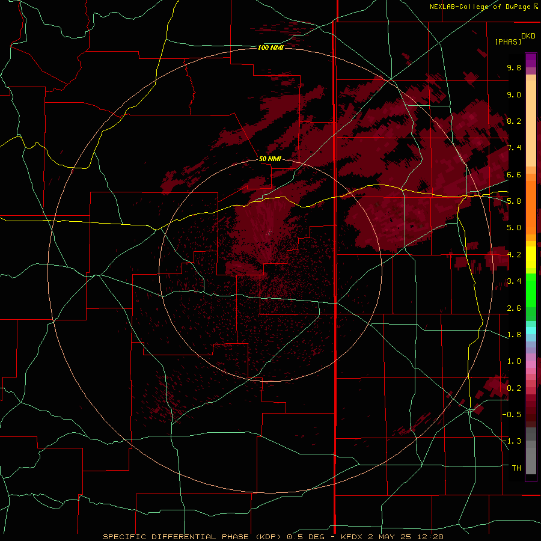Click the 6.6 value on color scale

(514, 174)
